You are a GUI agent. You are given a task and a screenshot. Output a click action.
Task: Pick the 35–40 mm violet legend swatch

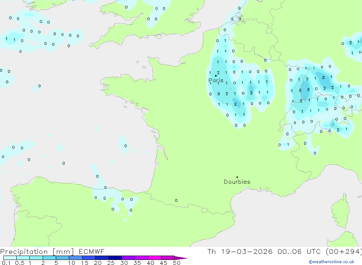(142, 258)
